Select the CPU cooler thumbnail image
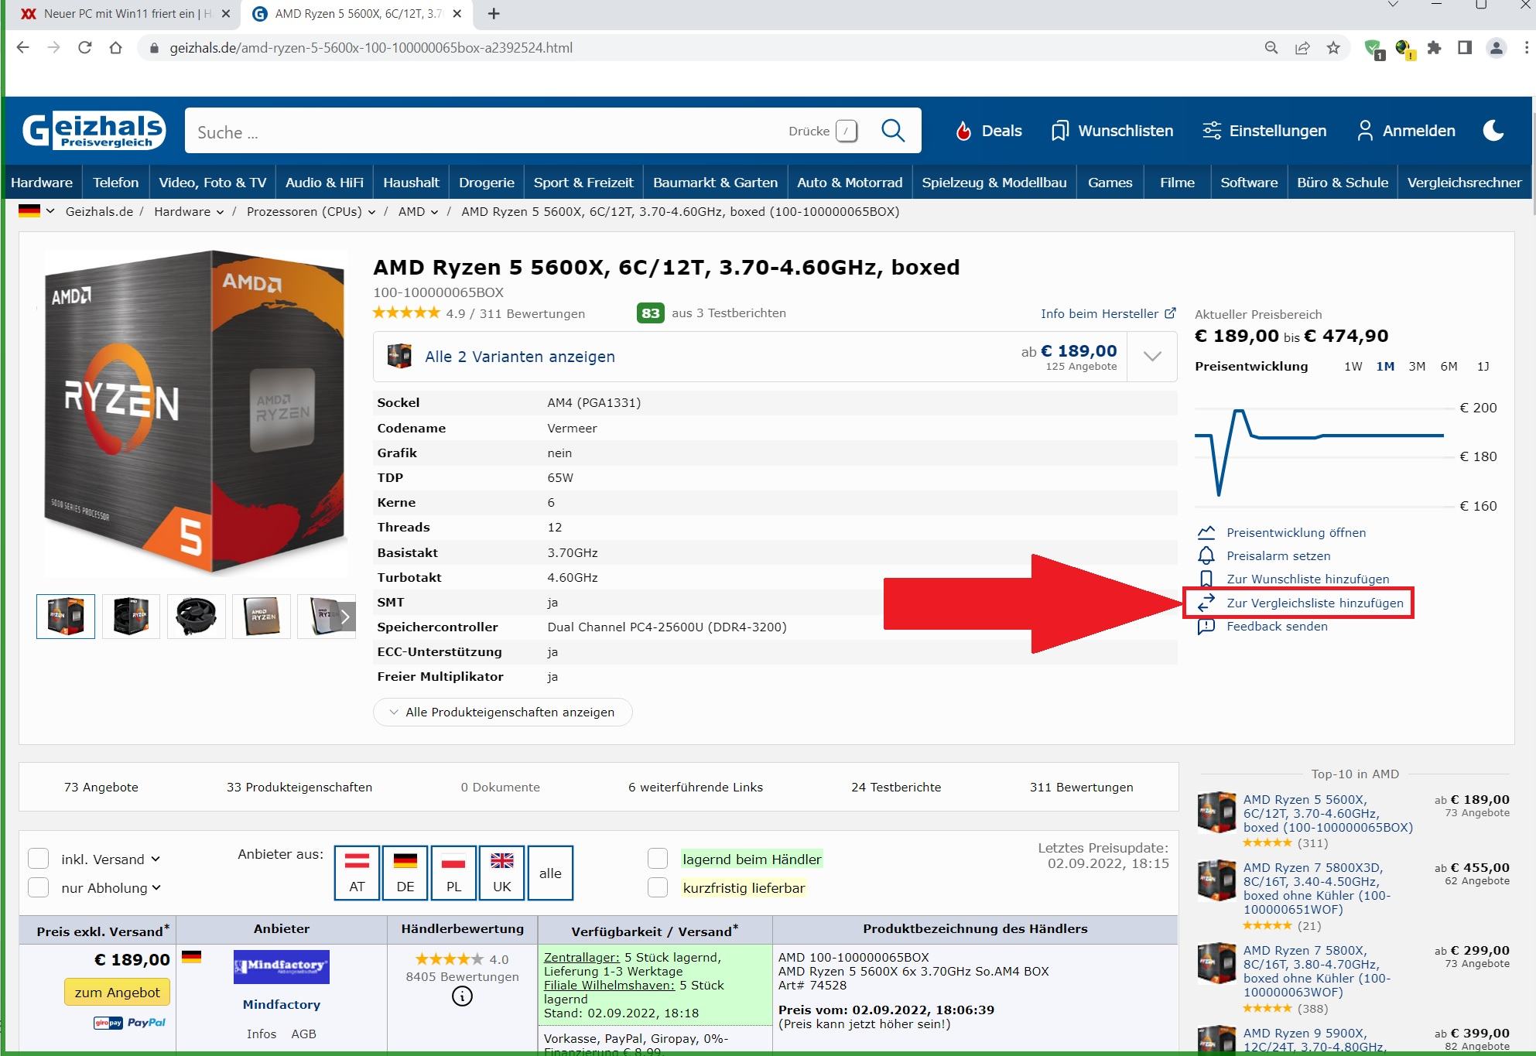This screenshot has height=1056, width=1536. coord(196,616)
